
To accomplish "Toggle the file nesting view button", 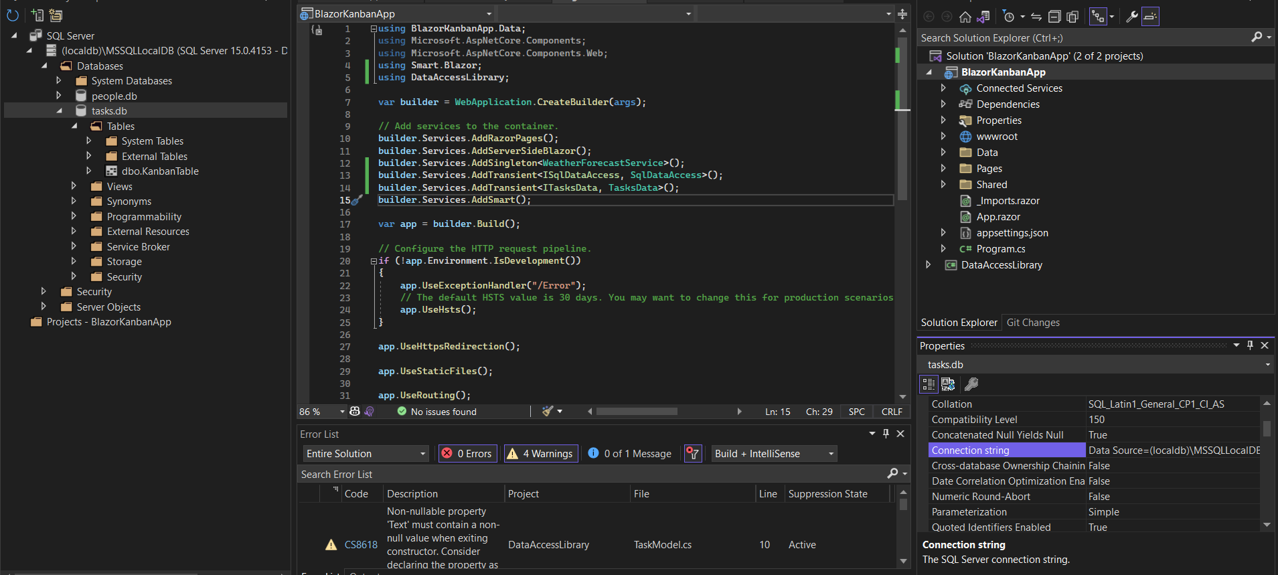I will [x=1098, y=17].
